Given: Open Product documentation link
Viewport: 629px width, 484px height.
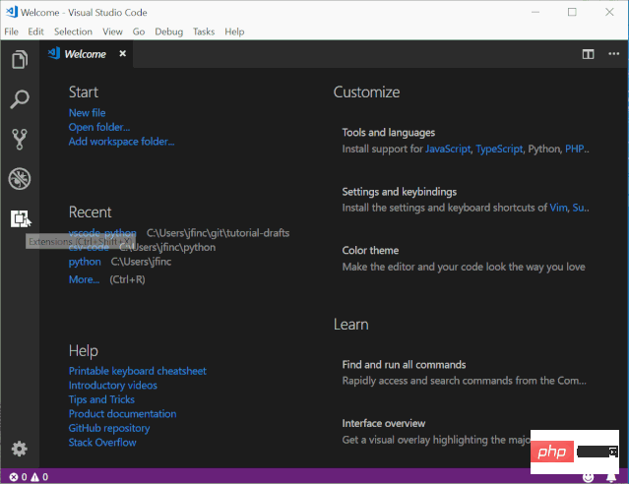Looking at the screenshot, I should click(x=122, y=414).
